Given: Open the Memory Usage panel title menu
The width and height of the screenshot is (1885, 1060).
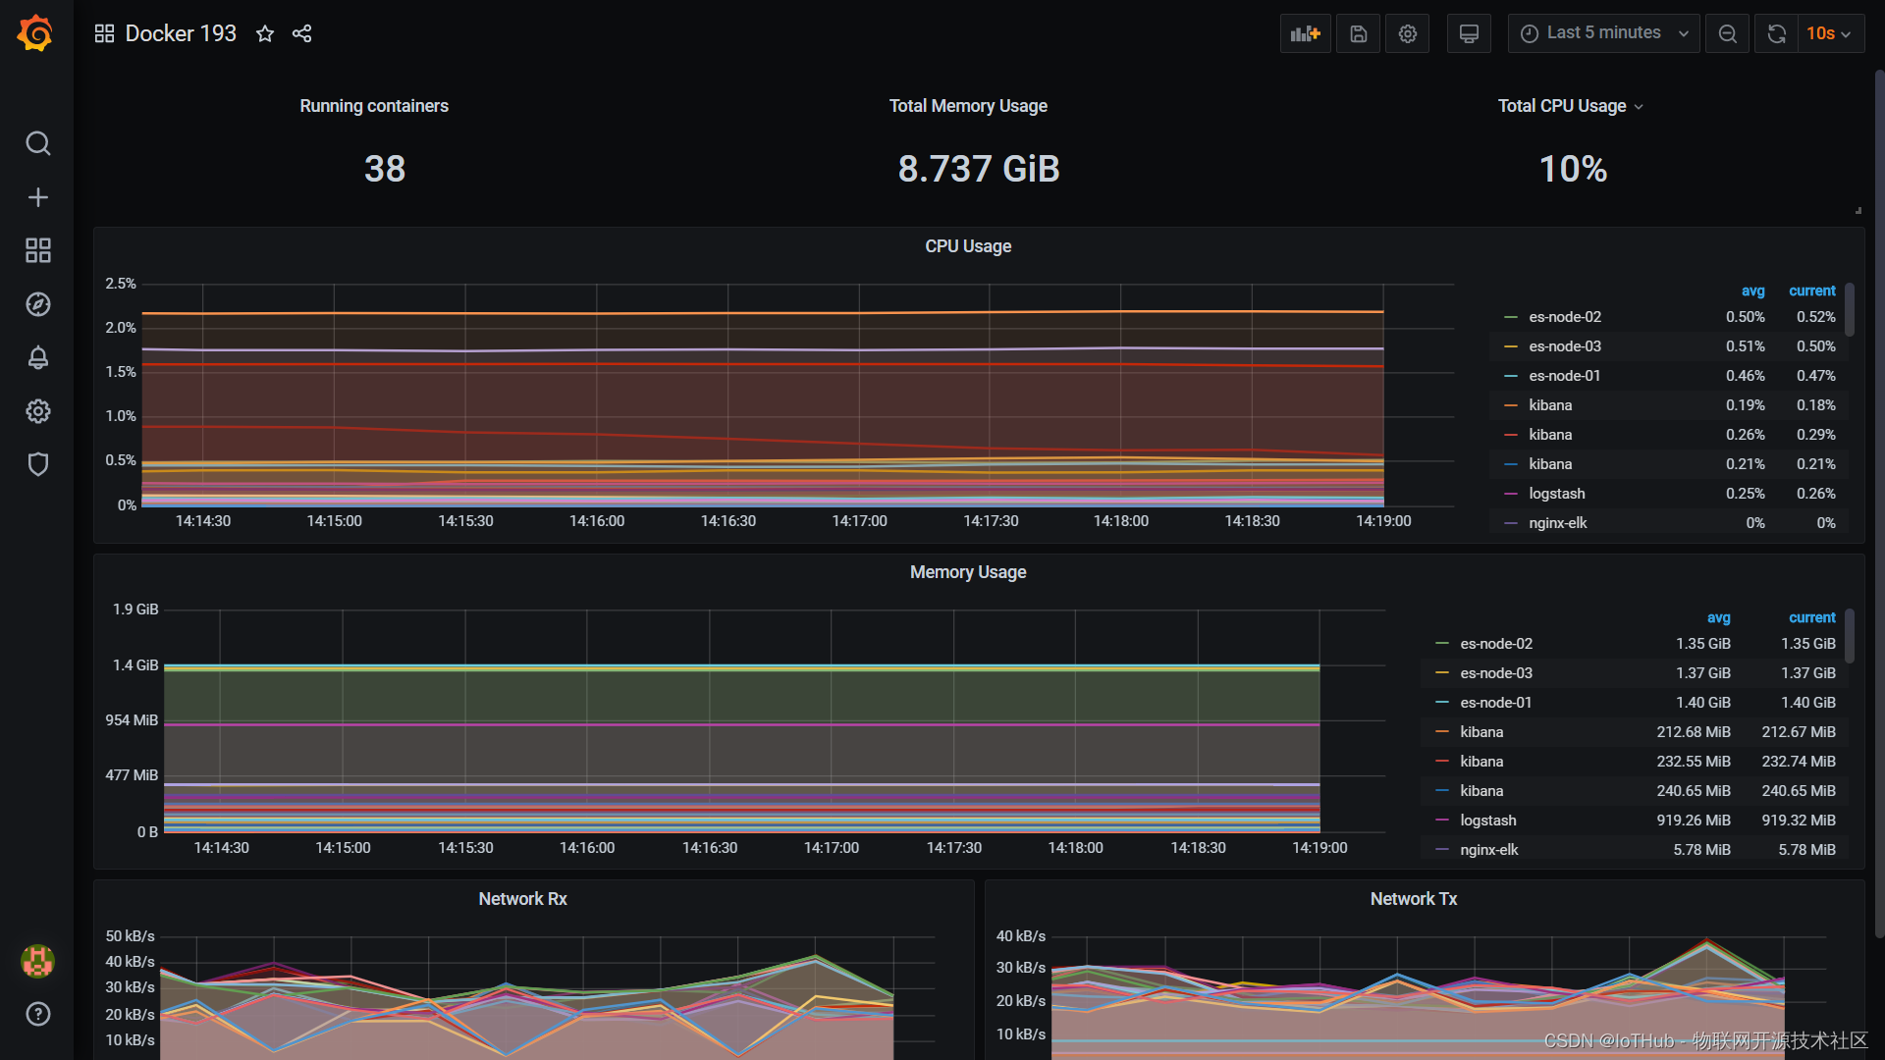Looking at the screenshot, I should tap(968, 572).
